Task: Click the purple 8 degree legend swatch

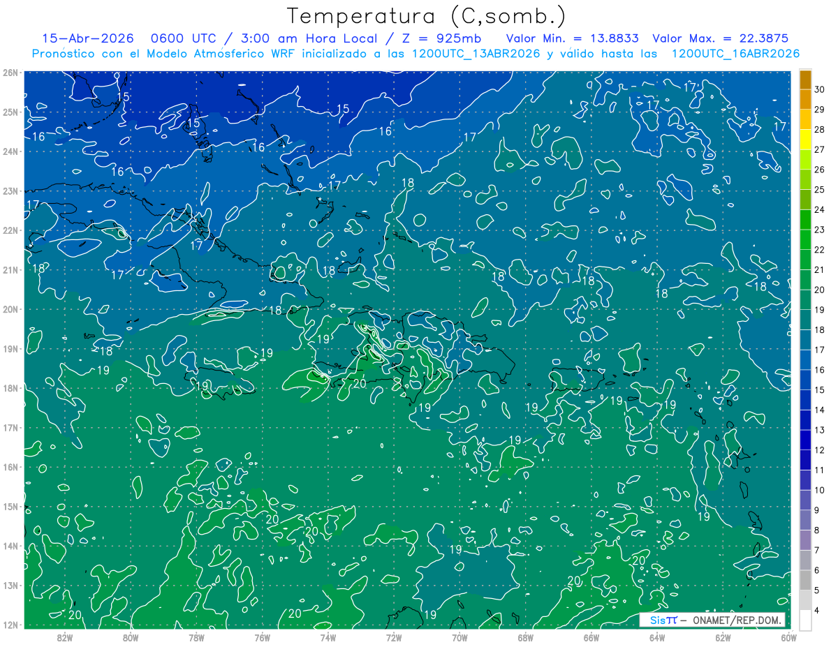Action: coord(805,519)
